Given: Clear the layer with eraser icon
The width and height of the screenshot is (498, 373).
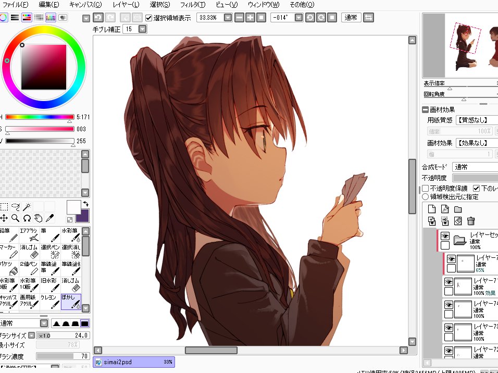Looking at the screenshot, I should click(x=458, y=221).
